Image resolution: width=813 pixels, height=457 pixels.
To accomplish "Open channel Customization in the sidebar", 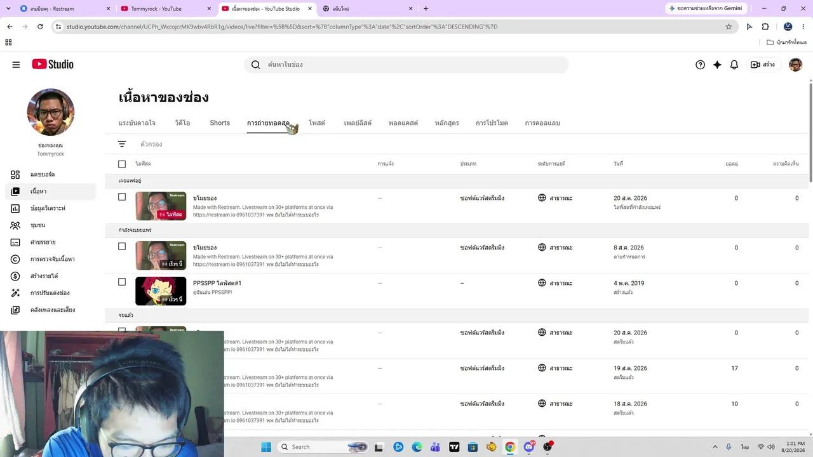I will [x=51, y=293].
